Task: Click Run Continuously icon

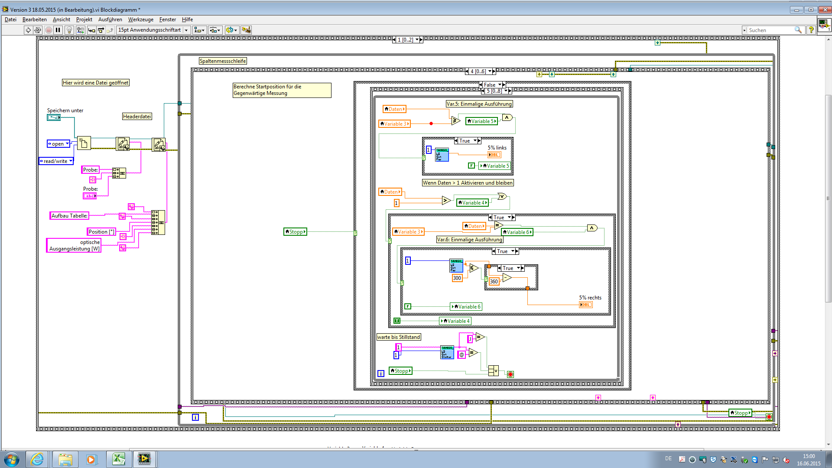Action: pos(38,30)
